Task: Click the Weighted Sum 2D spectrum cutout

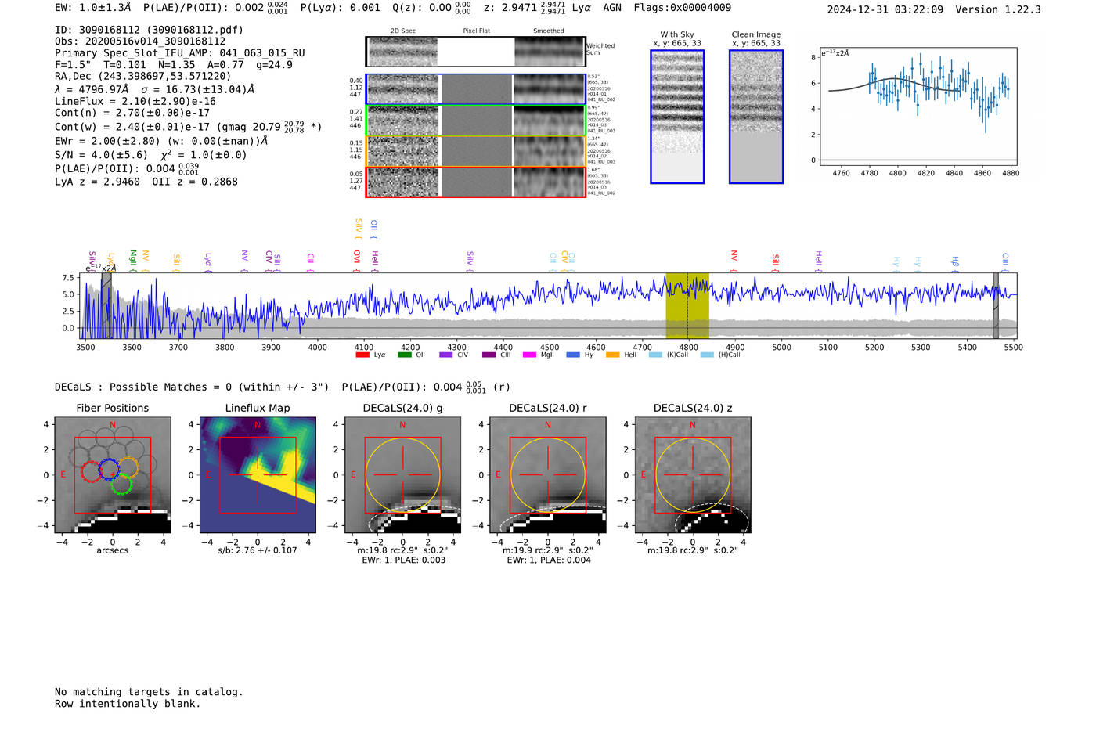Action: pyautogui.click(x=476, y=52)
